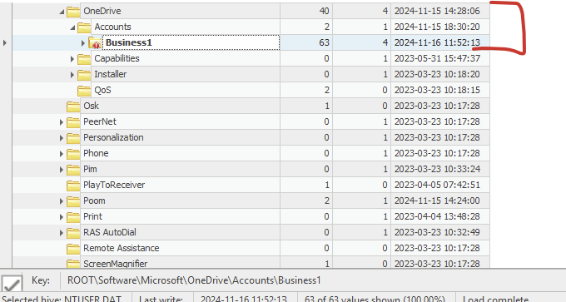This screenshot has width=566, height=302.
Task: Select the Phone key name
Action: point(96,153)
